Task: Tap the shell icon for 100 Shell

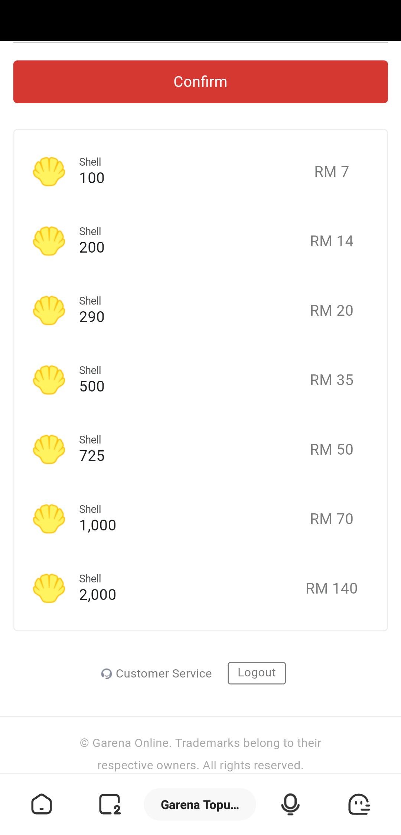Action: (x=49, y=171)
